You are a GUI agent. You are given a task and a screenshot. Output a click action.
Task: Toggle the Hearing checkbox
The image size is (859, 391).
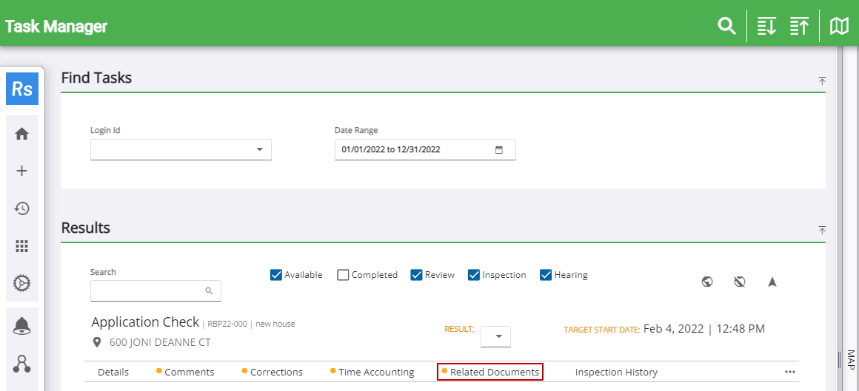(547, 275)
